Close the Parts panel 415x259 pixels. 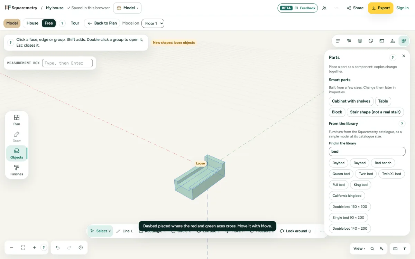tap(404, 56)
